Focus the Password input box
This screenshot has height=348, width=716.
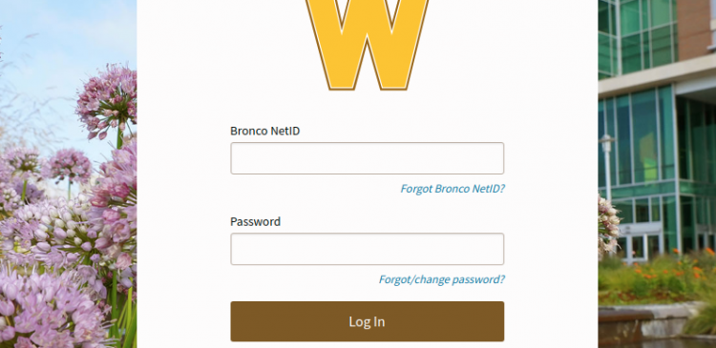coord(368,249)
